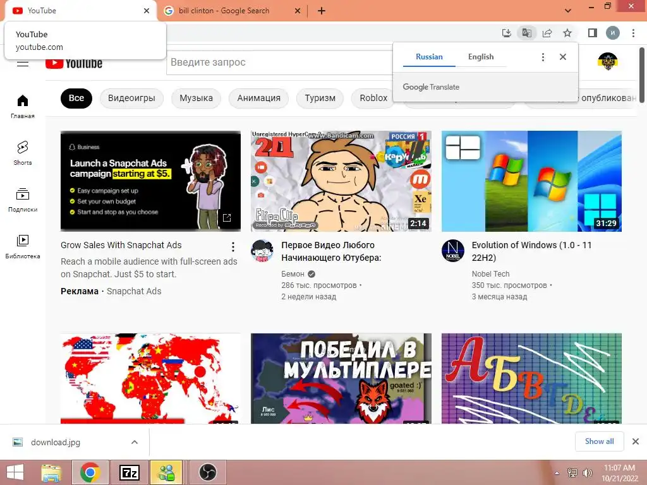Open the АБВГД alphabet video thumbnail
Image resolution: width=647 pixels, height=485 pixels.
pos(531,378)
